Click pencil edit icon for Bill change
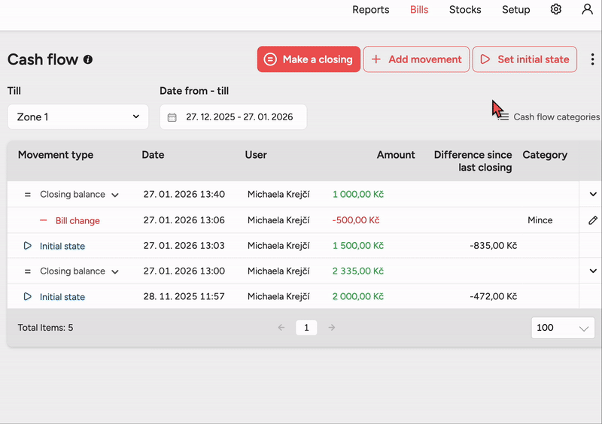Screen dimensions: 602x424 (x=593, y=220)
